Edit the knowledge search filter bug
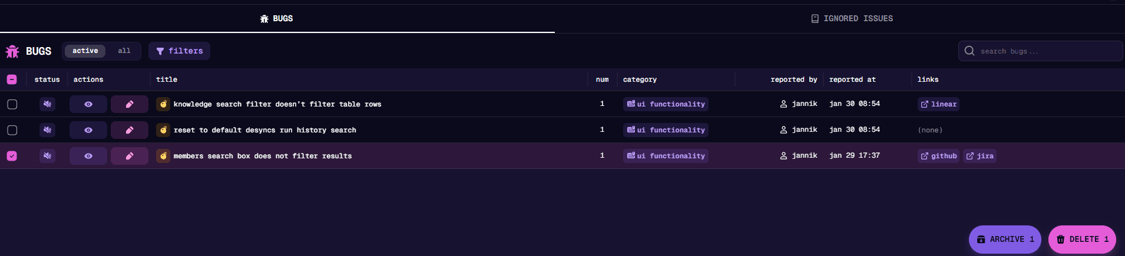The width and height of the screenshot is (1125, 256). (x=130, y=104)
